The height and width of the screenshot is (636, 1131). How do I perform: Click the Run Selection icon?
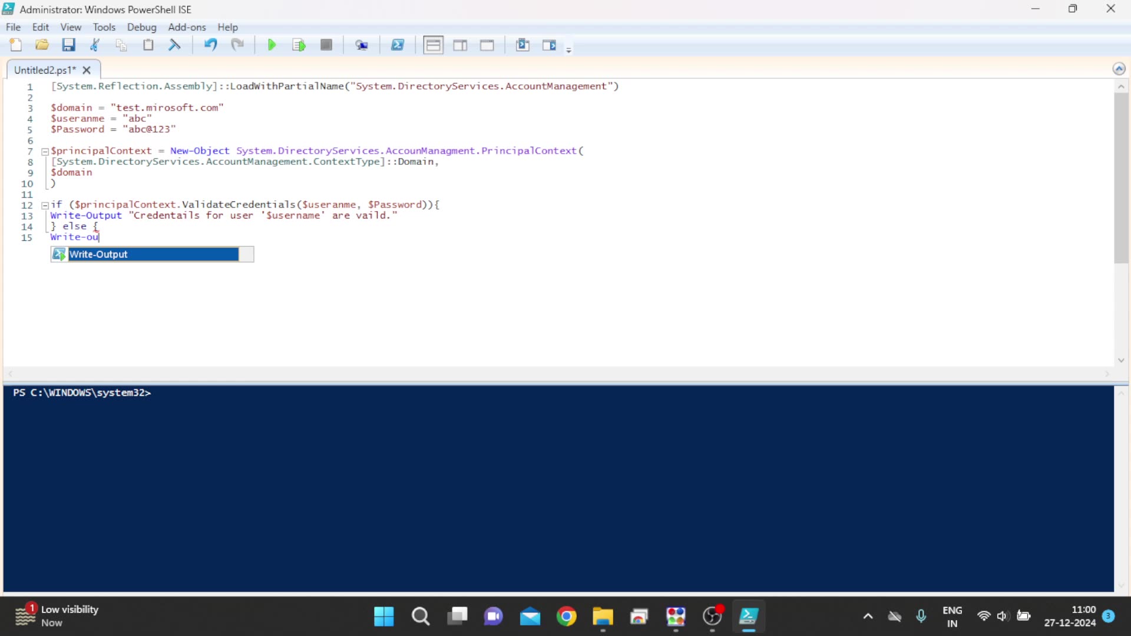299,45
